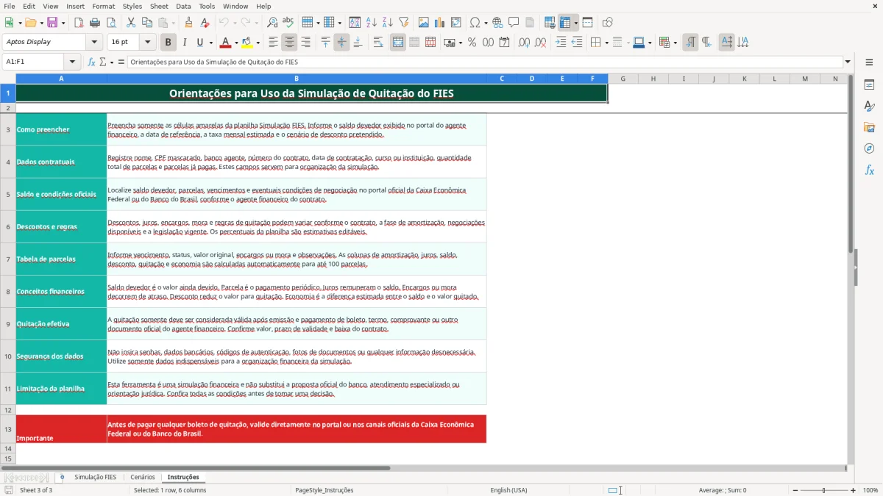Open Sidebar Functions fx icon

(x=869, y=170)
